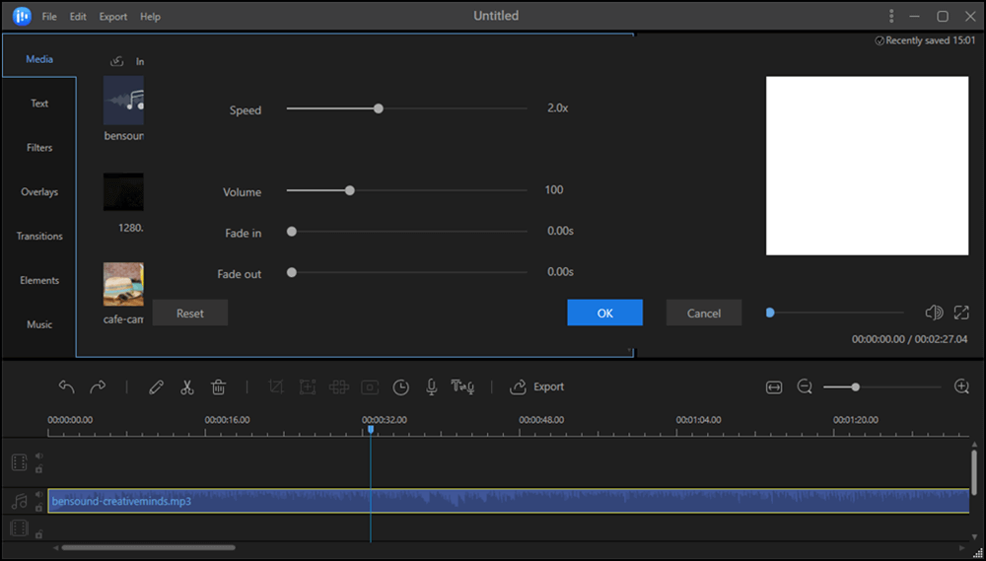Open the Export menu in menu bar

coord(113,17)
